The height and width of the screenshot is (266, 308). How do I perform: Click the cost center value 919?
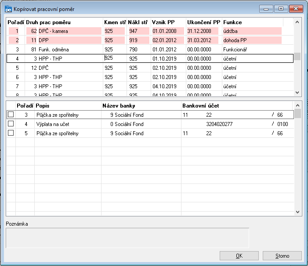(x=139, y=40)
